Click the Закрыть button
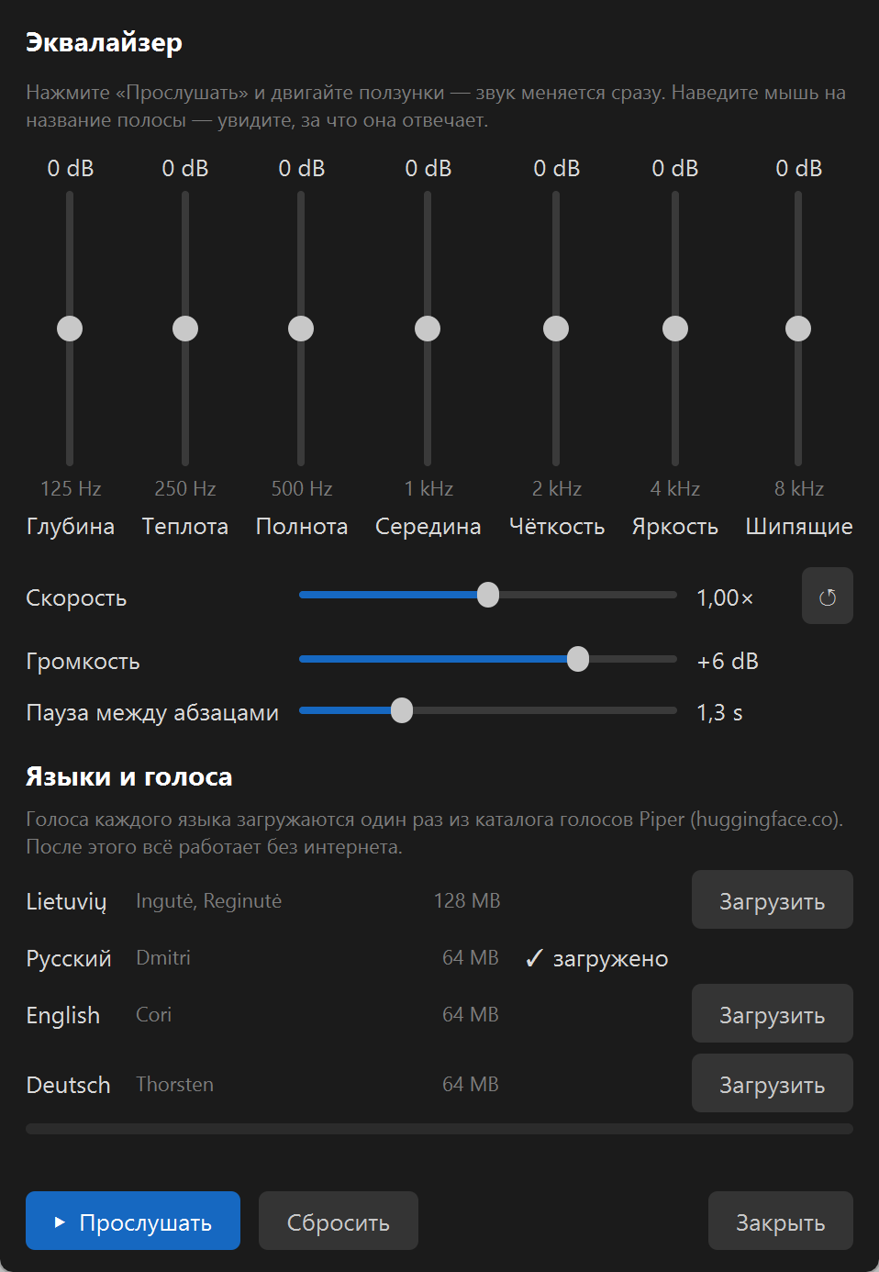This screenshot has height=1272, width=879. [x=781, y=1221]
